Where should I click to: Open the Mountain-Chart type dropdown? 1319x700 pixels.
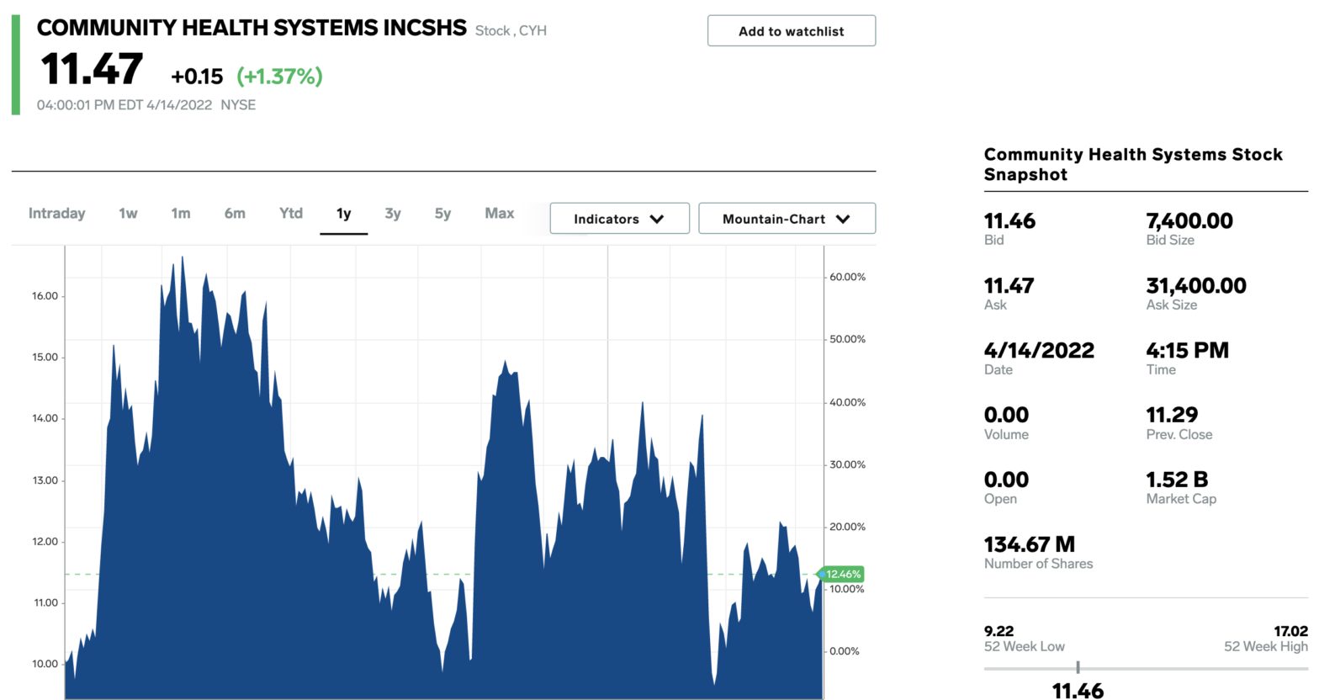pos(787,219)
